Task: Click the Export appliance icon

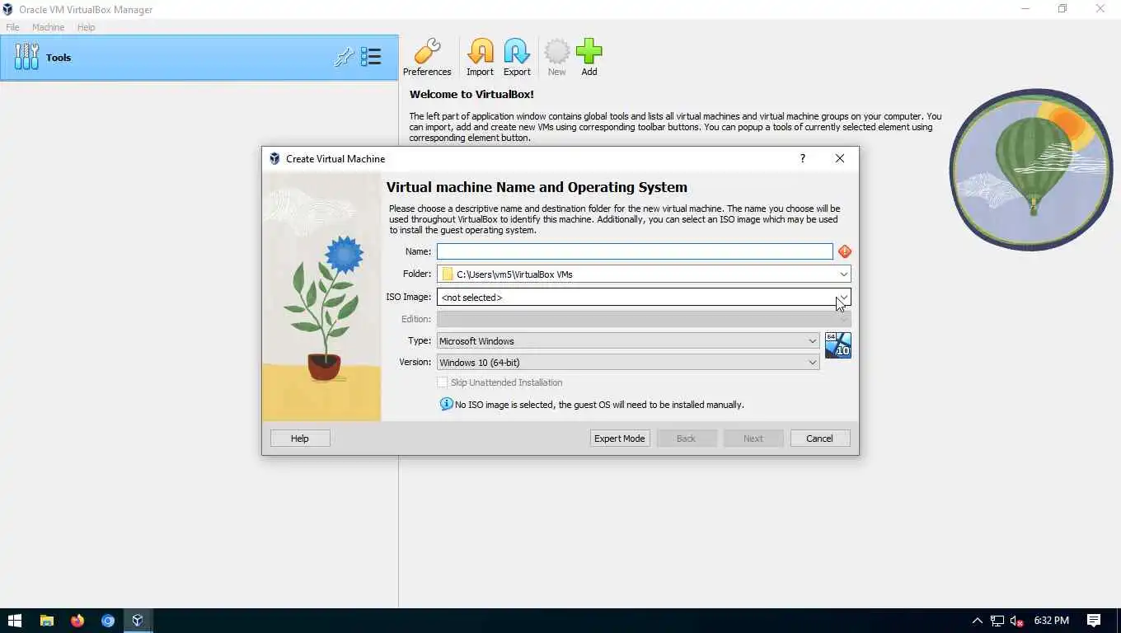Action: (x=517, y=58)
